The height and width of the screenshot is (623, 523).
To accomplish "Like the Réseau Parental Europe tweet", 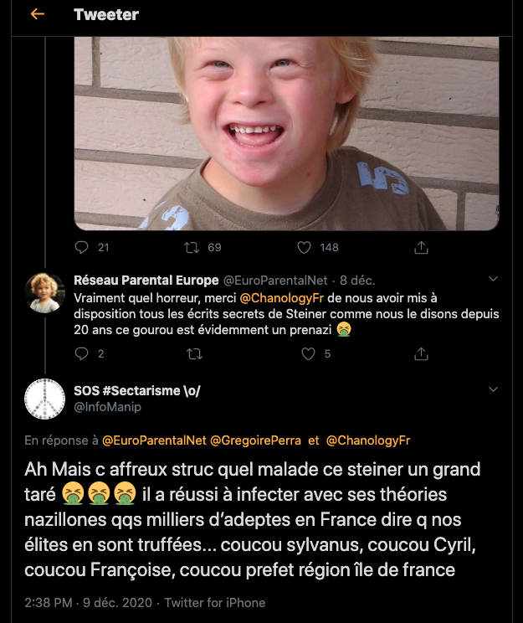I will point(308,354).
